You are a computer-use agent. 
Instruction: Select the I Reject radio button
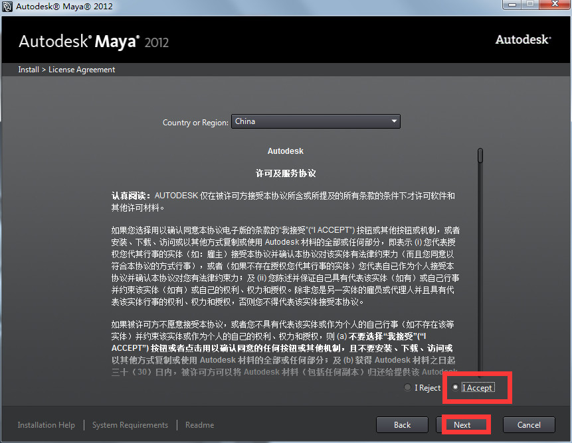pyautogui.click(x=407, y=387)
